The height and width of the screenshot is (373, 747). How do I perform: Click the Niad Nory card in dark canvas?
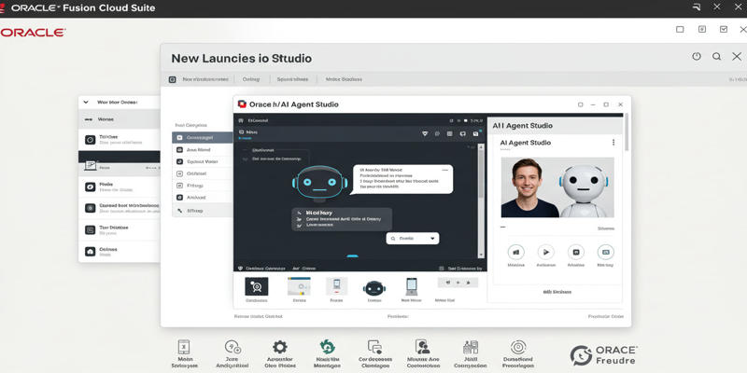coord(341,218)
